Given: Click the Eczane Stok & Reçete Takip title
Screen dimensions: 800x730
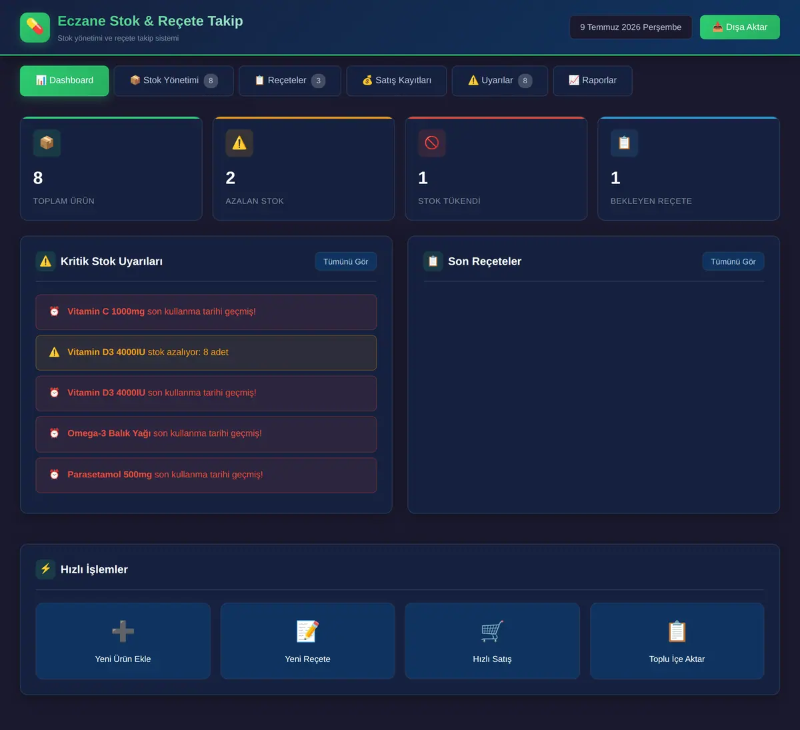Looking at the screenshot, I should (150, 21).
